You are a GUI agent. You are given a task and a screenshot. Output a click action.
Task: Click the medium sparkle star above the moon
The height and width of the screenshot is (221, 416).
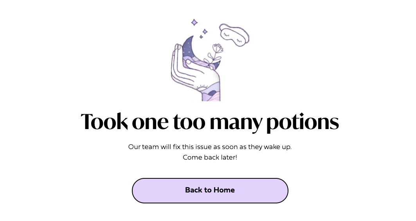[205, 32]
